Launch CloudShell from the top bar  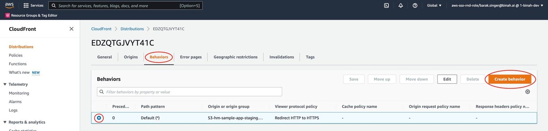click(x=386, y=6)
